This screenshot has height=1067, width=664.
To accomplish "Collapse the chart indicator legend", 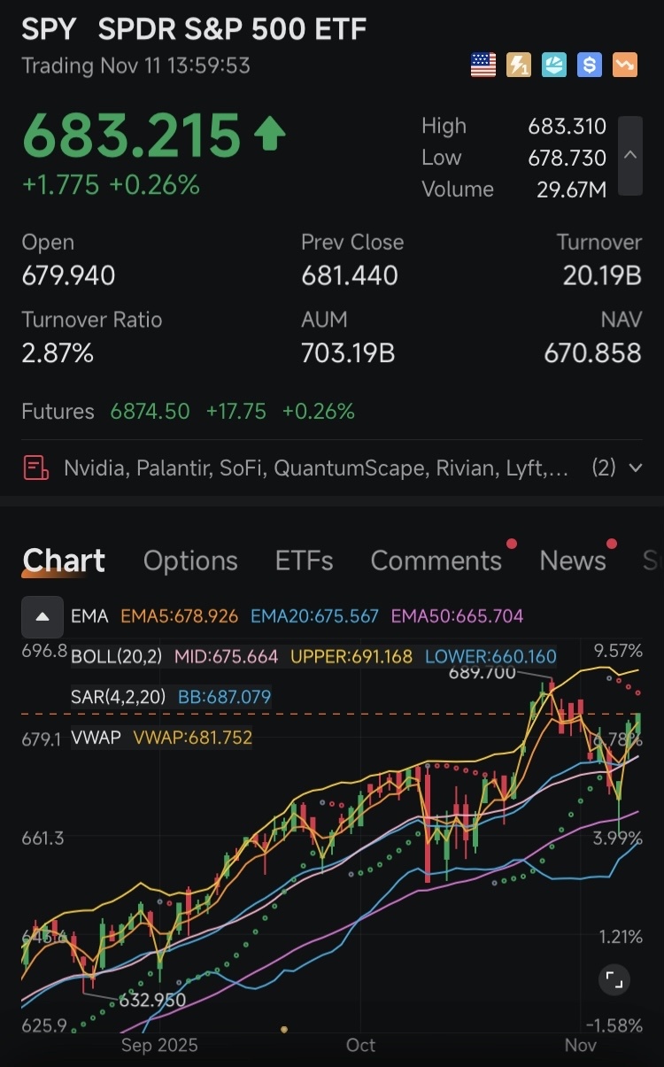I will point(42,616).
